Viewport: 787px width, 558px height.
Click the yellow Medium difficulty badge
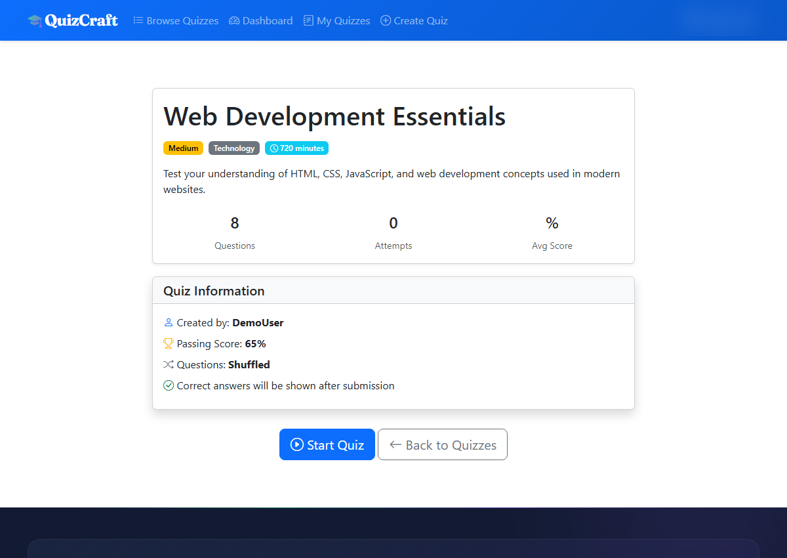coord(183,148)
